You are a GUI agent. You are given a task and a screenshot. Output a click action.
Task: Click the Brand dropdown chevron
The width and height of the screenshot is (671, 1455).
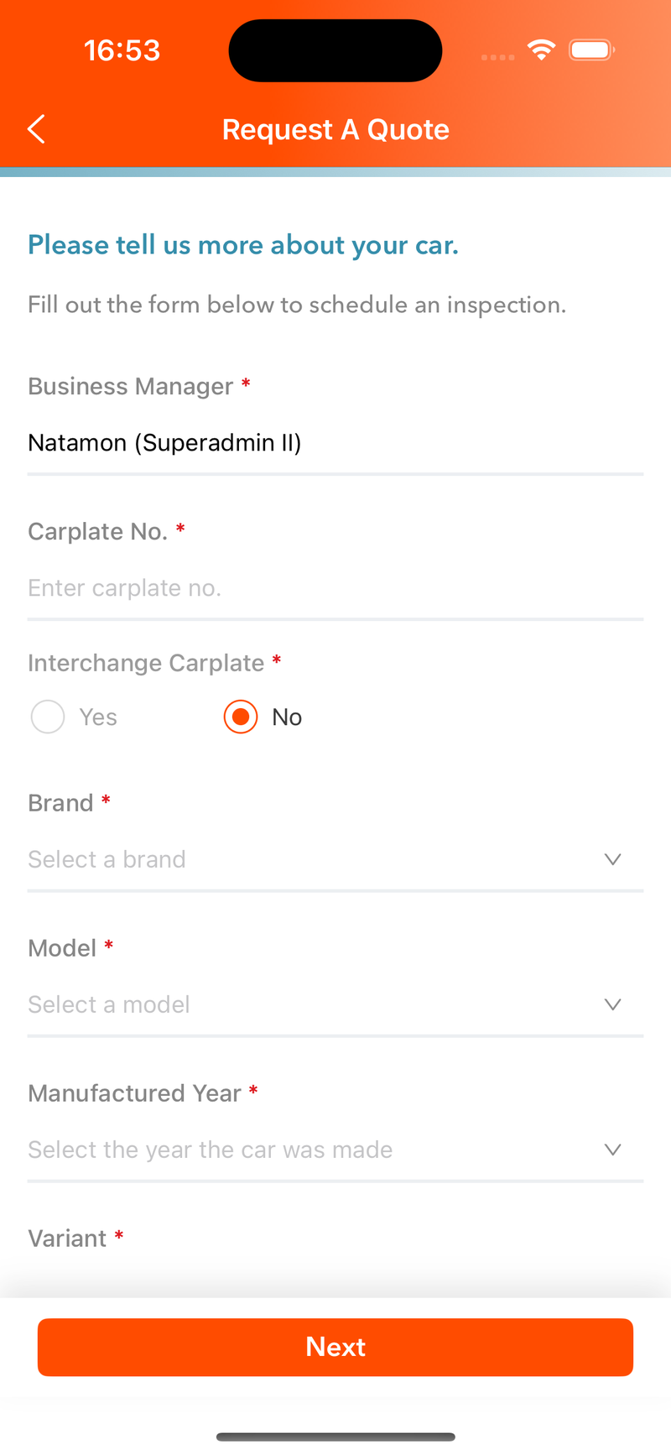(612, 859)
